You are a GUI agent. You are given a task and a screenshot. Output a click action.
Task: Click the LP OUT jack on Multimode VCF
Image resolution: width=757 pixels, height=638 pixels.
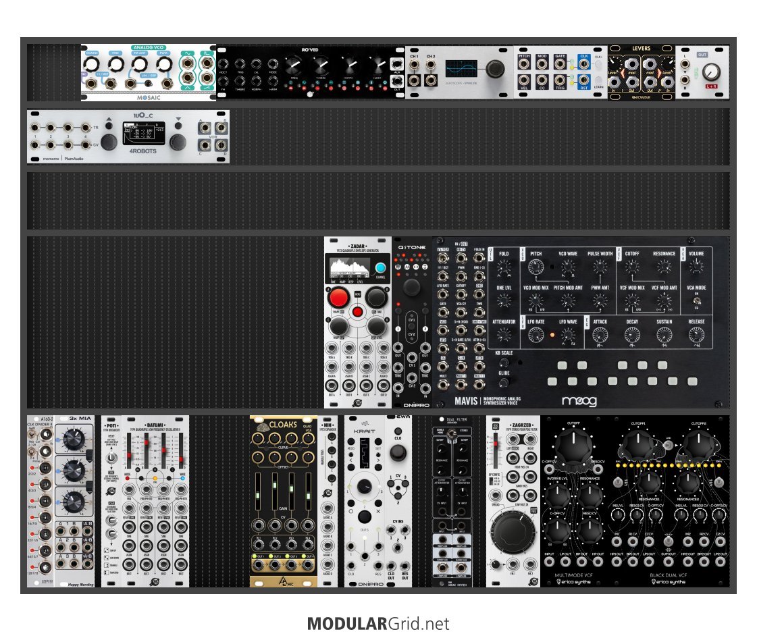(x=565, y=561)
